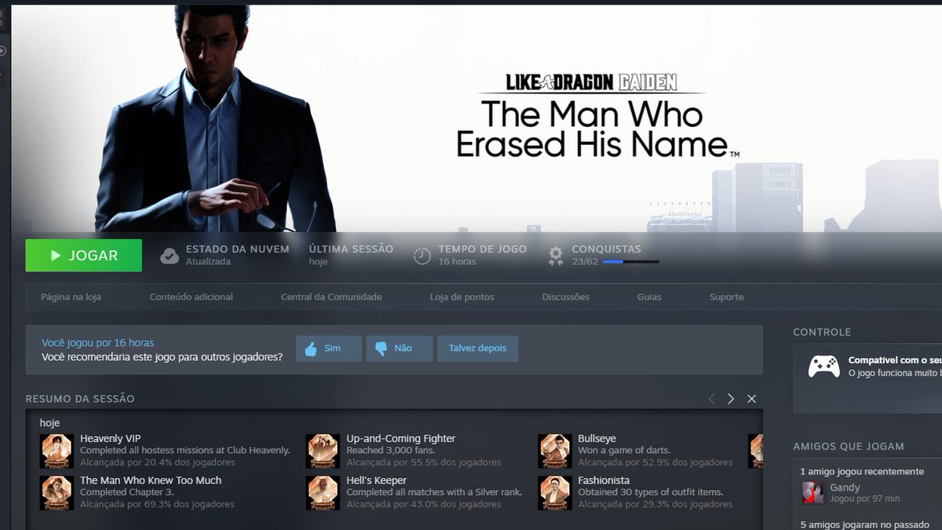This screenshot has height=530, width=942.
Task: Click 'RESUMO DA SESSÃO' heading
Action: coord(80,399)
